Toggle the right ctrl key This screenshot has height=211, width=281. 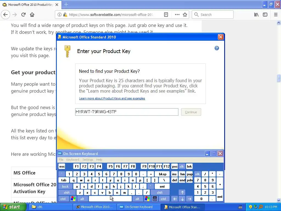tap(164, 199)
